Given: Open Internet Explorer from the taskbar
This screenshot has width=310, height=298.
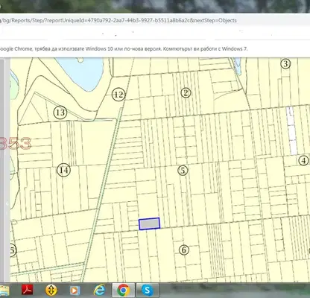Looking at the screenshot, I should [99, 290].
